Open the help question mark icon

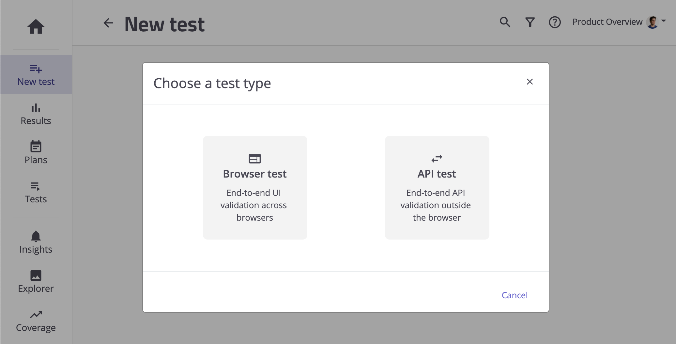(555, 22)
